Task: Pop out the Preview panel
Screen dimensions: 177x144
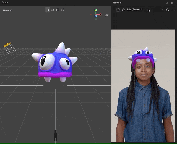Action: click(166, 3)
